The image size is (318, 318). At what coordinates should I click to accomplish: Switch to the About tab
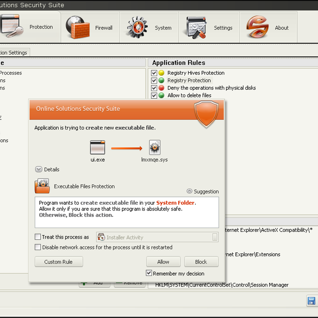coord(268,27)
